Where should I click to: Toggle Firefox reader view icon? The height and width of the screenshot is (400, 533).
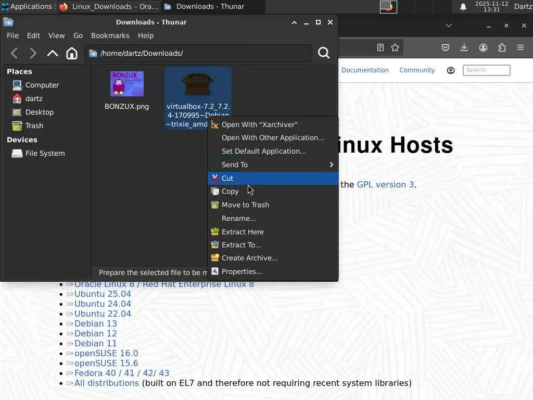pyautogui.click(x=380, y=47)
